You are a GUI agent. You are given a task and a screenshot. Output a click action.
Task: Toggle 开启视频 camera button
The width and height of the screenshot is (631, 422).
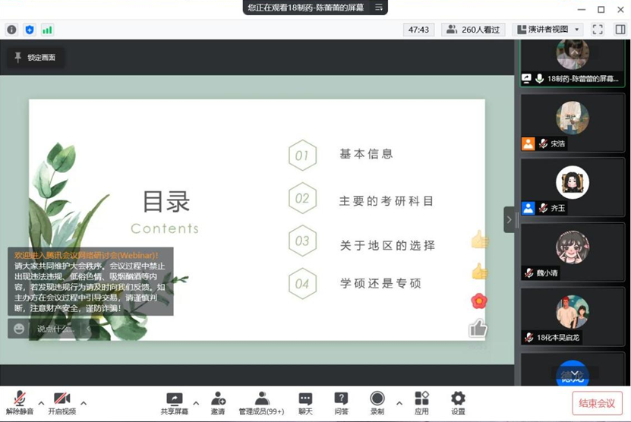pos(62,402)
